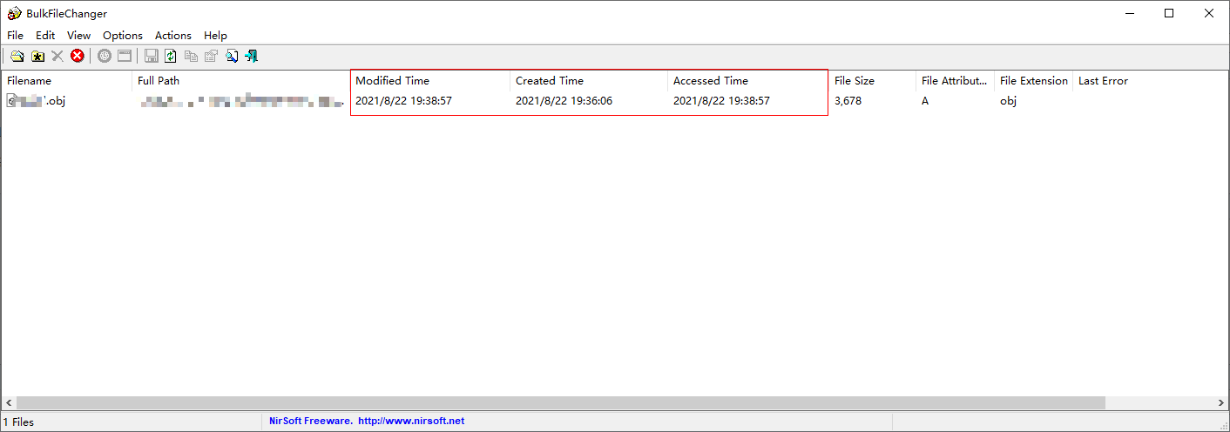Open the View menu
Image resolution: width=1230 pixels, height=432 pixels.
78,35
